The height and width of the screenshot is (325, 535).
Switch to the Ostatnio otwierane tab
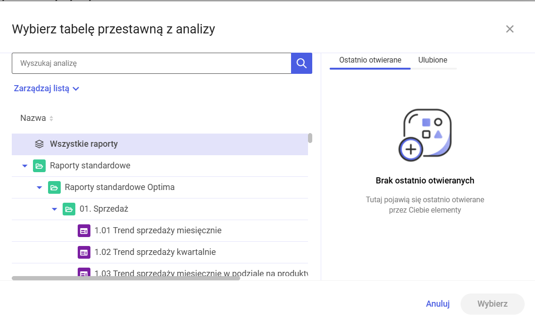pos(370,60)
